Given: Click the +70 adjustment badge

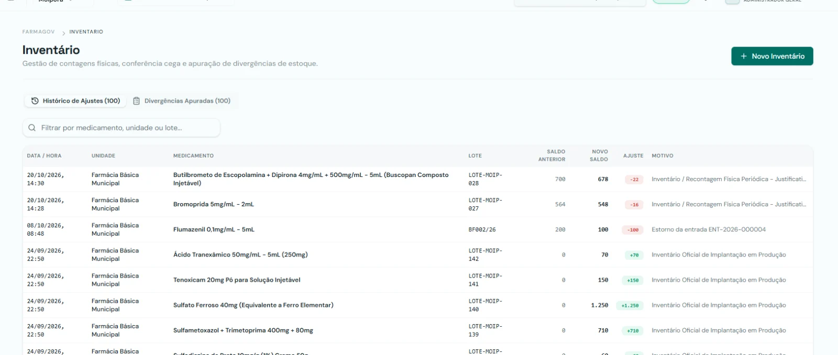Looking at the screenshot, I should 634,255.
